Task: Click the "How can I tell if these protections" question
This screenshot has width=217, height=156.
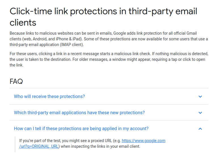Action: pos(81,129)
